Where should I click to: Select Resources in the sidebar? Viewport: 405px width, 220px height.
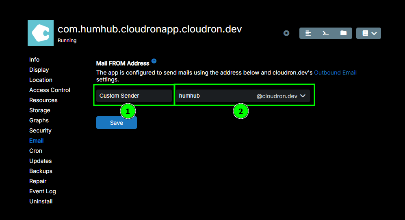[43, 100]
